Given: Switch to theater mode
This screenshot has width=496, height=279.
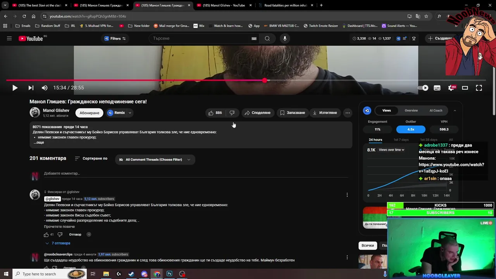Looking at the screenshot, I should [x=465, y=88].
